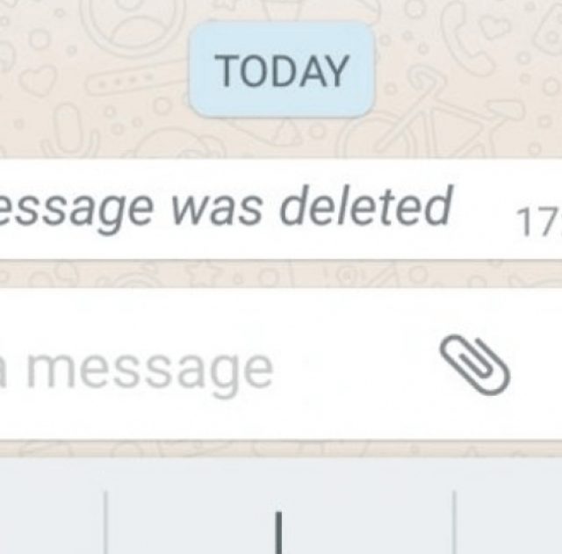The width and height of the screenshot is (562, 554).
Task: Open the attachment menu via paperclip
Action: [475, 364]
